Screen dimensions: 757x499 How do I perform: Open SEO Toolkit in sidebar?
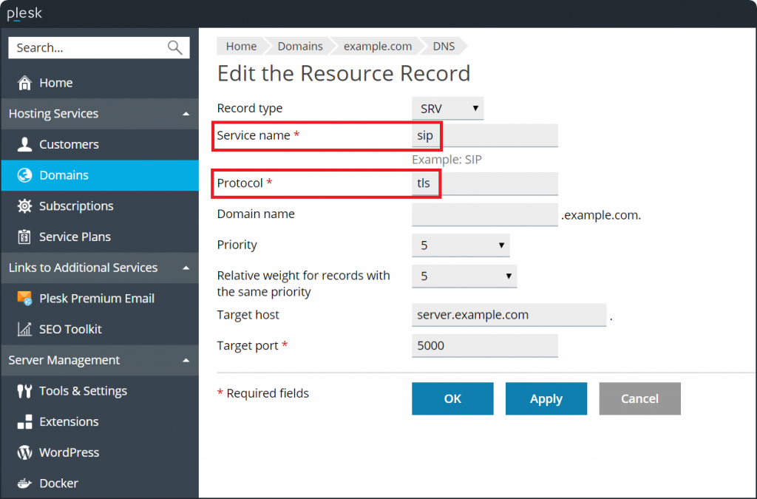[x=100, y=329]
